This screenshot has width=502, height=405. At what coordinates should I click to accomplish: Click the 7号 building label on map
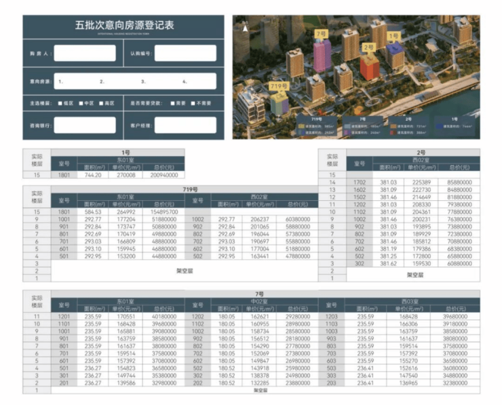[320, 32]
